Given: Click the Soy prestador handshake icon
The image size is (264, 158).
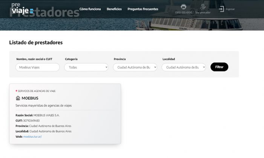Looking at the screenshot, I should [x=203, y=7].
